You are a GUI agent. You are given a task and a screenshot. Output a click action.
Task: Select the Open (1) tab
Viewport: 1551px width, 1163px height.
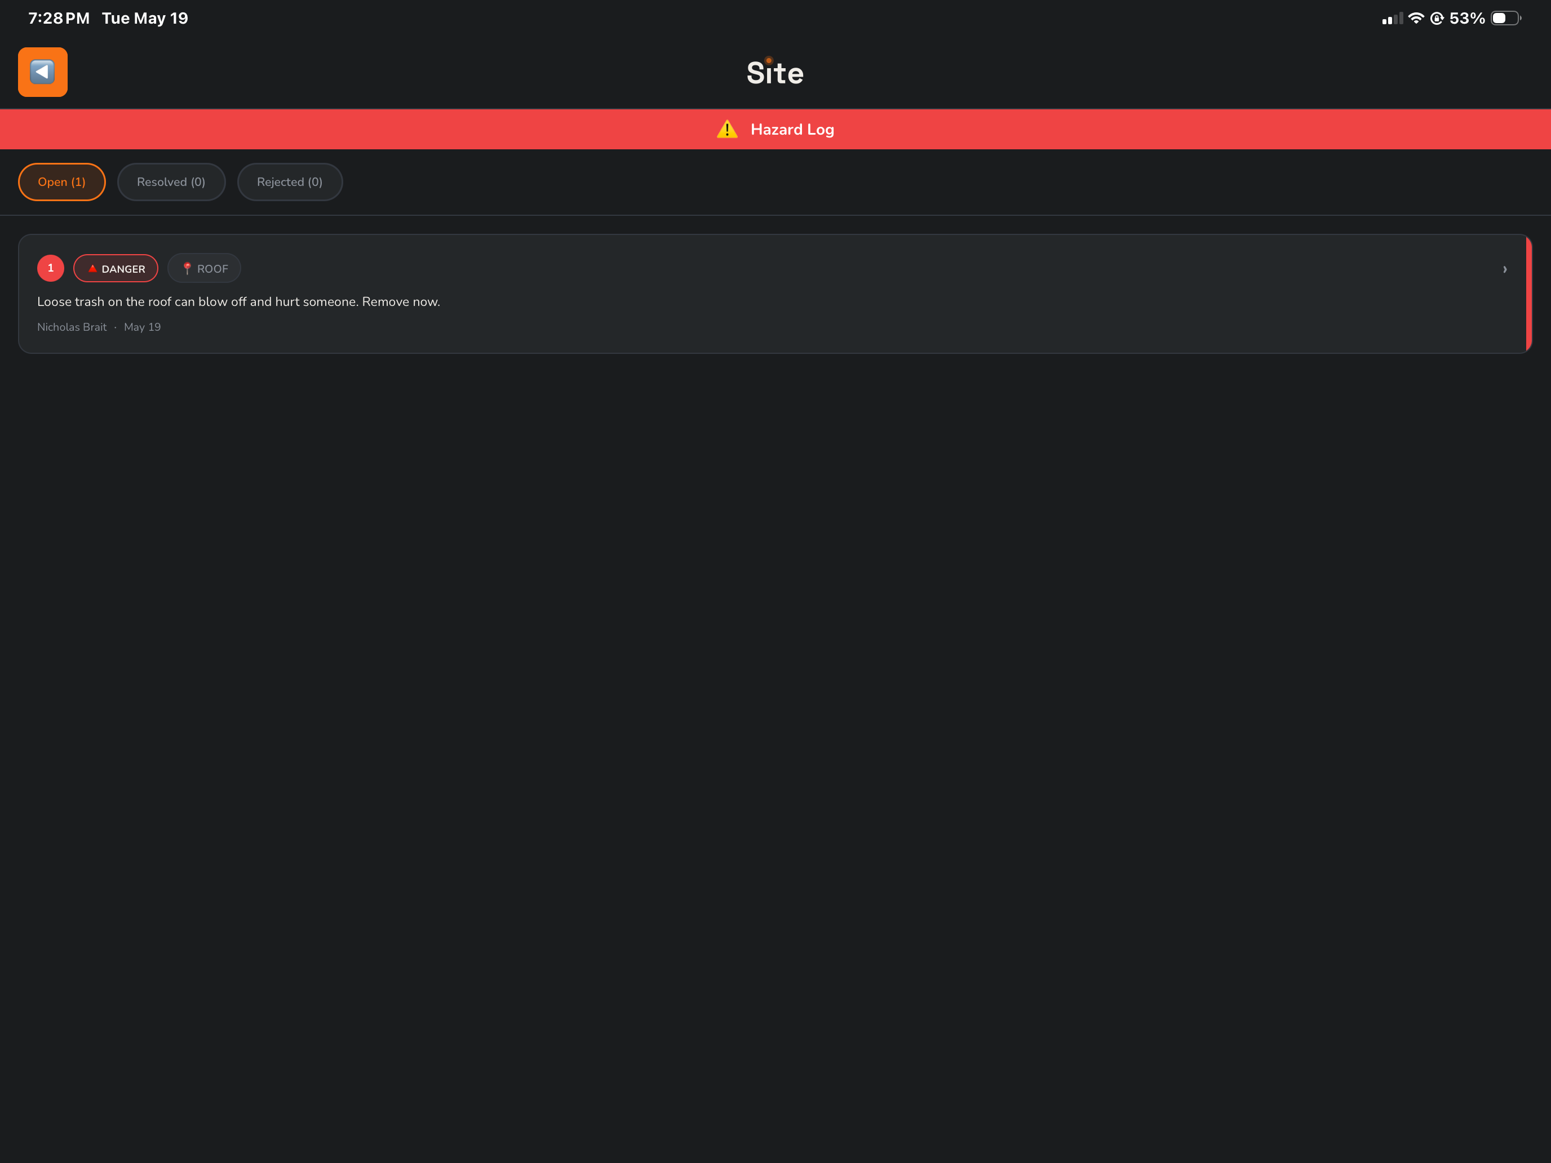pyautogui.click(x=61, y=182)
